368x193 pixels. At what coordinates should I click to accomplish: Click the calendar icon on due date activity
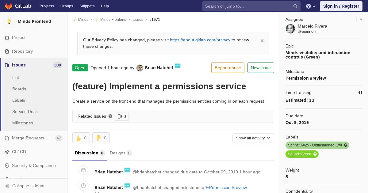[83, 170]
